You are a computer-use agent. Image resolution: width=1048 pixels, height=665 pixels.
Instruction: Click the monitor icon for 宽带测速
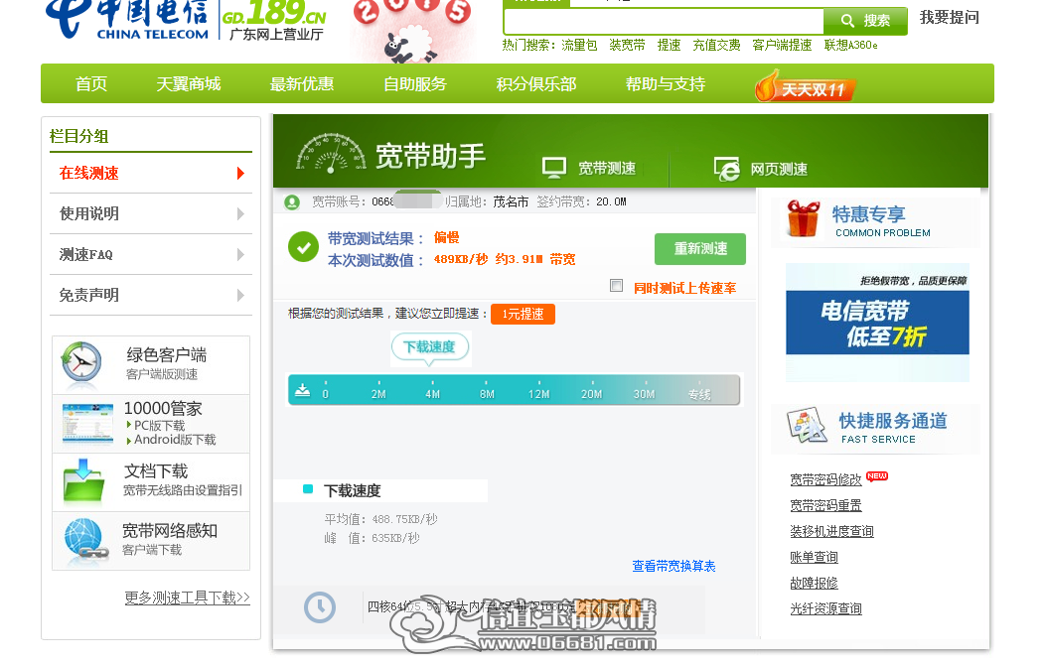(554, 169)
